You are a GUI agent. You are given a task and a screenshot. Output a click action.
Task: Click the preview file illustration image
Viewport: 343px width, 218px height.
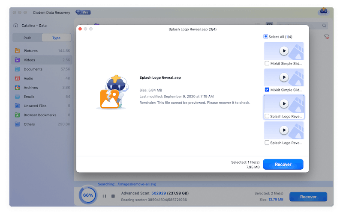tap(112, 92)
